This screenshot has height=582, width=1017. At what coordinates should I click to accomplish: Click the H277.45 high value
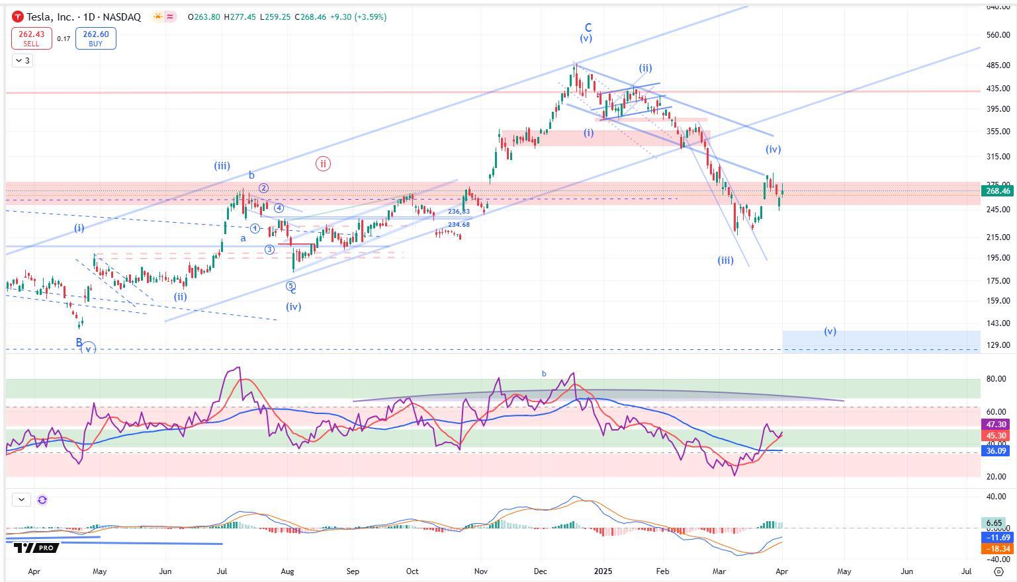pyautogui.click(x=240, y=17)
